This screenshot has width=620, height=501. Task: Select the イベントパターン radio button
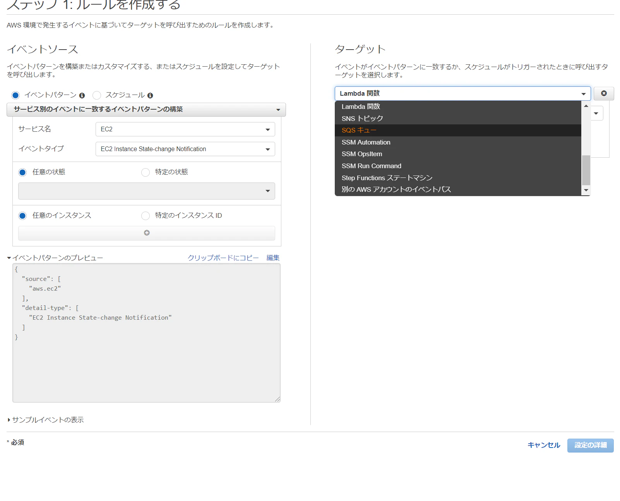[x=15, y=95]
